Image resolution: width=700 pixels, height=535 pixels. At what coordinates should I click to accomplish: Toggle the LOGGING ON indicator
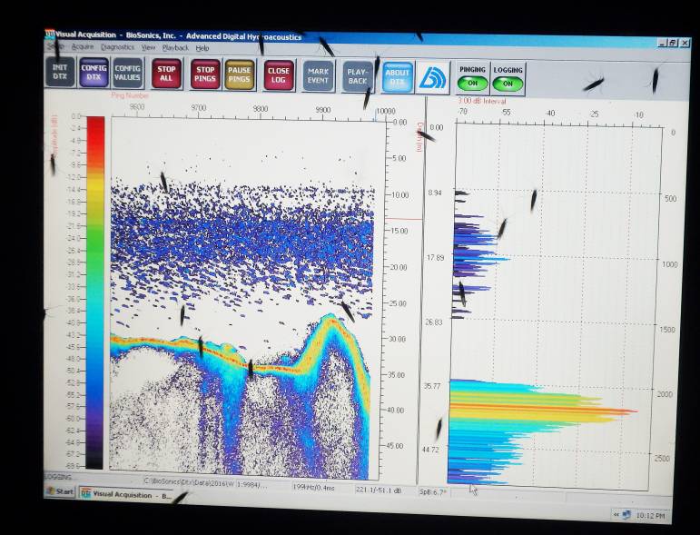(x=508, y=84)
